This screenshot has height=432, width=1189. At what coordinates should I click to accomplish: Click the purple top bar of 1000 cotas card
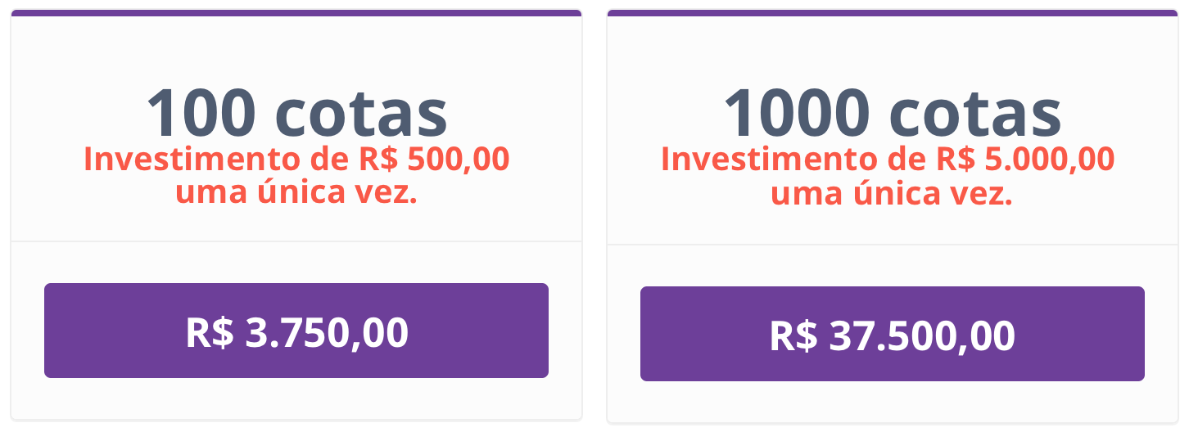(x=893, y=13)
